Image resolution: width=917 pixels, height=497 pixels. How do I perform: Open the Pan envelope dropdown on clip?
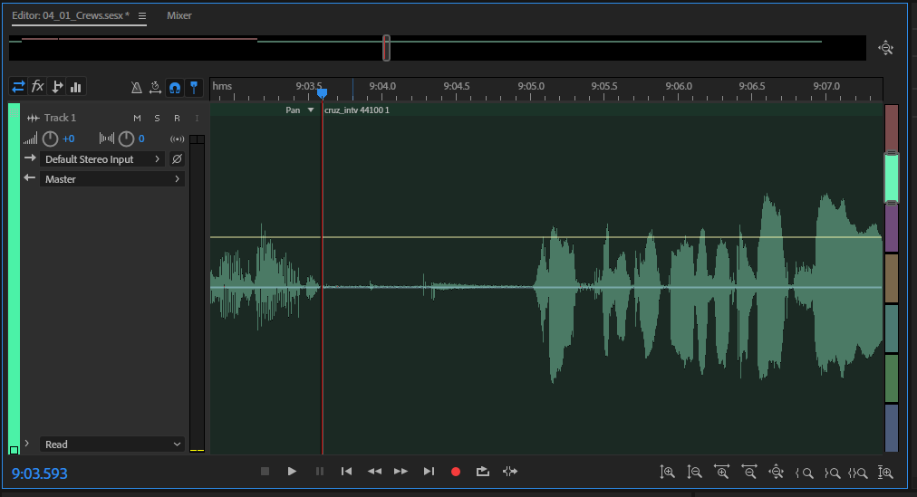pyautogui.click(x=299, y=110)
